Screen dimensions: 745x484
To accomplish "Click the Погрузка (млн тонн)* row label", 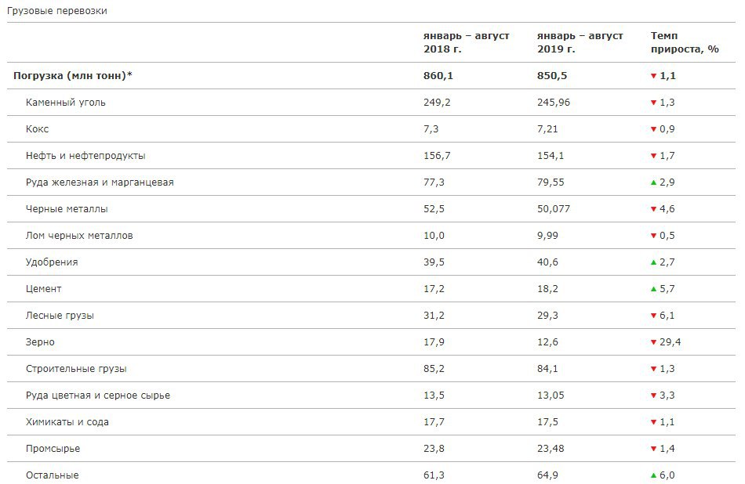I will click(73, 76).
